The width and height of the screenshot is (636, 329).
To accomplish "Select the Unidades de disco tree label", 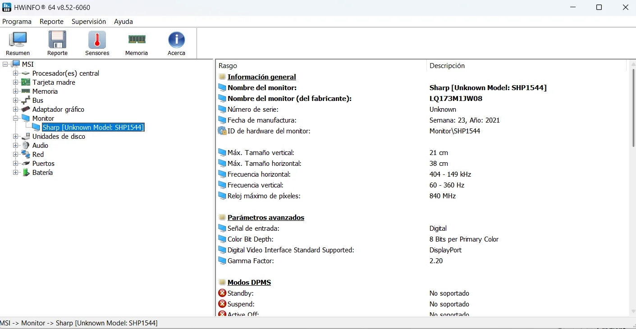I will coord(59,136).
